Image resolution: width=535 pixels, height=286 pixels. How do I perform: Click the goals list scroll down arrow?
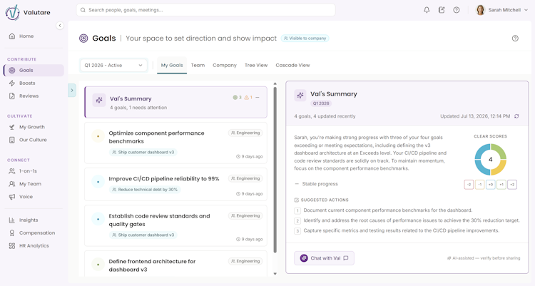pos(275,274)
